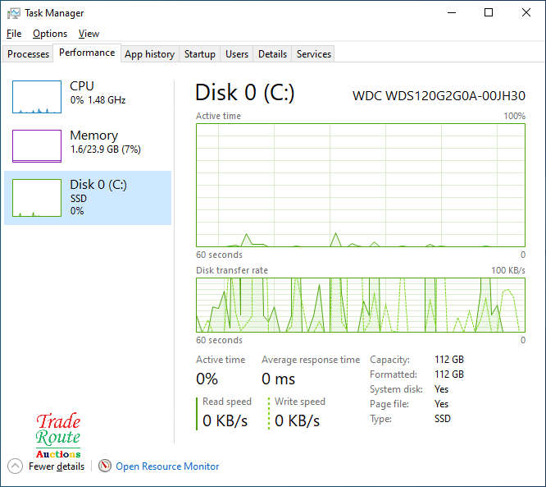The image size is (546, 487).
Task: Collapse view with Fewer details chevron
Action: [16, 466]
